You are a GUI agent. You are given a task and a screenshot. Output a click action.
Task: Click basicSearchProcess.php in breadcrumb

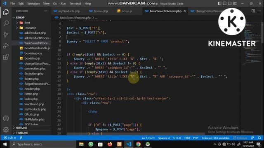(75, 18)
